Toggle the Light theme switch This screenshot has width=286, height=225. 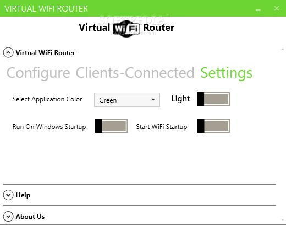pos(213,99)
